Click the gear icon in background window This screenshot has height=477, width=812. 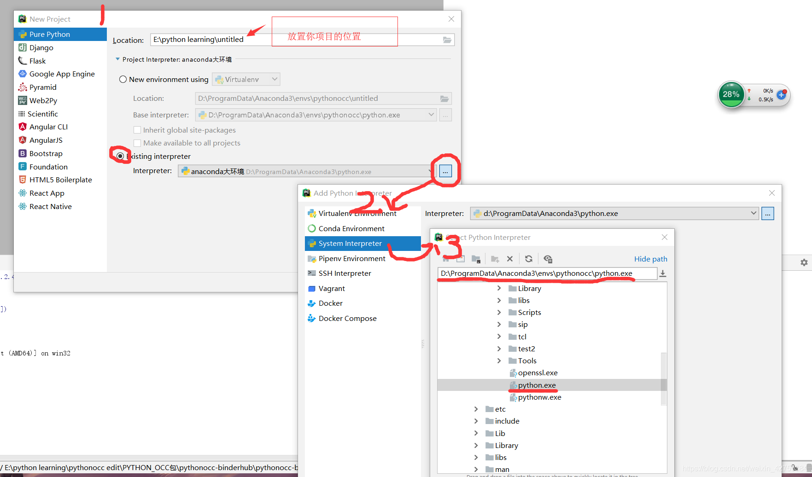click(x=804, y=262)
